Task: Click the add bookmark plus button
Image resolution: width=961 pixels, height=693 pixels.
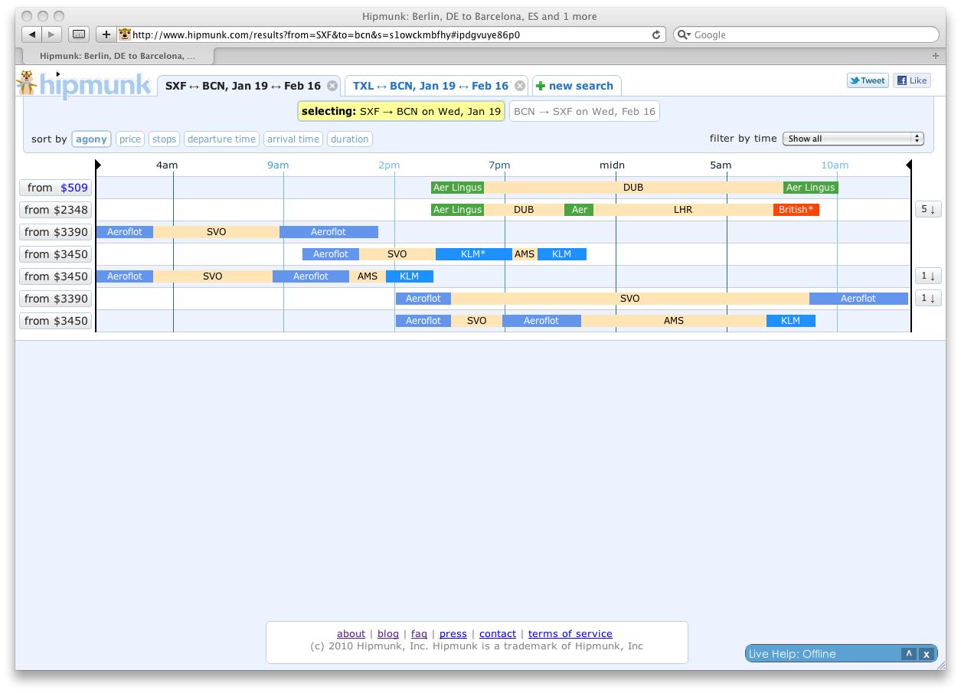Action: click(x=106, y=34)
